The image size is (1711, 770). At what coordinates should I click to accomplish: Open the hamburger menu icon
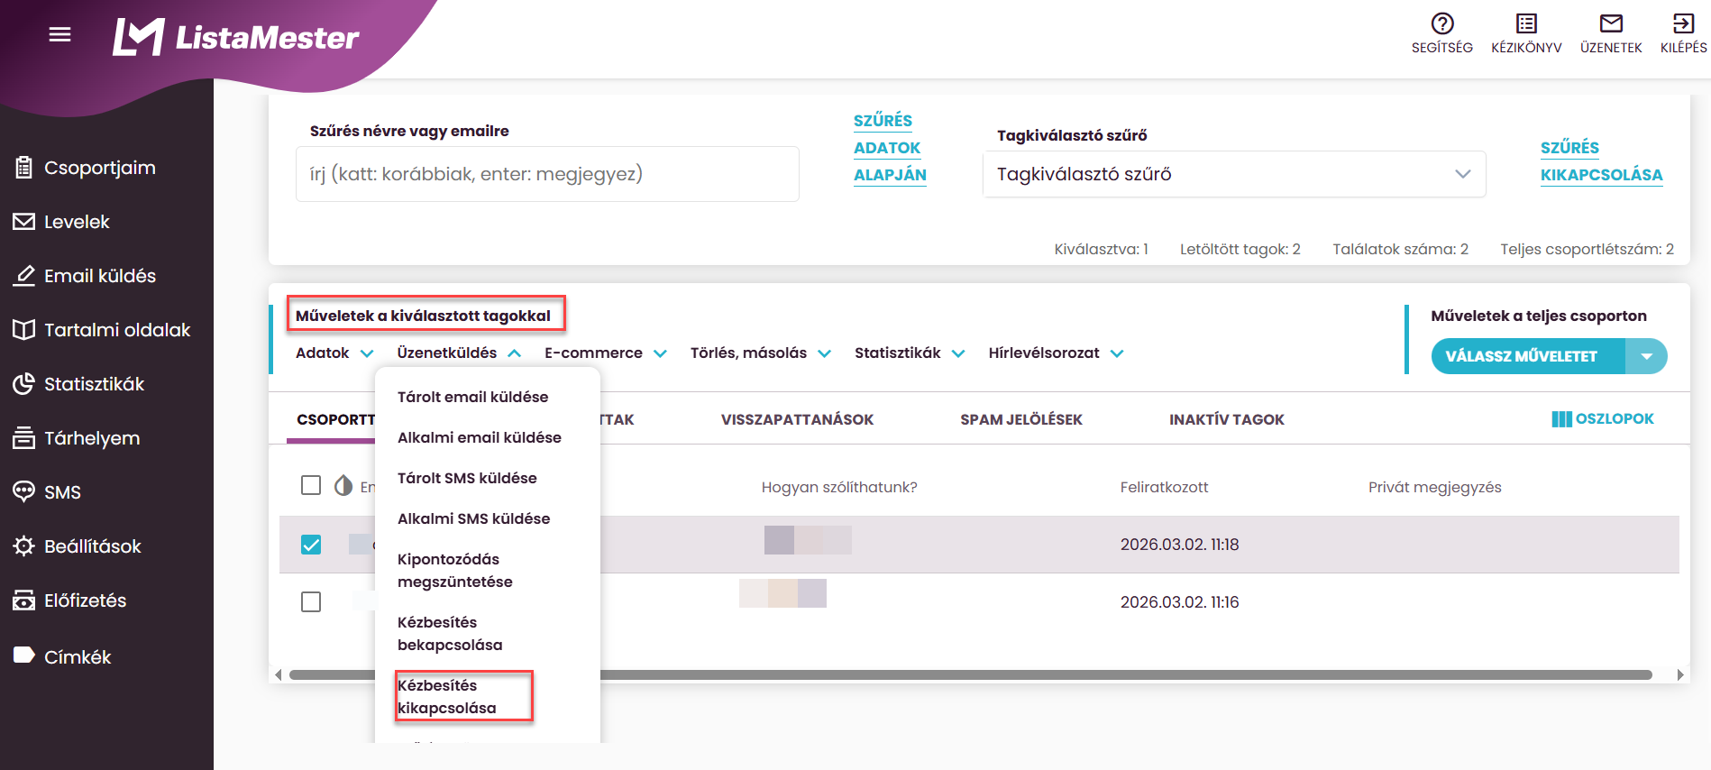59,34
